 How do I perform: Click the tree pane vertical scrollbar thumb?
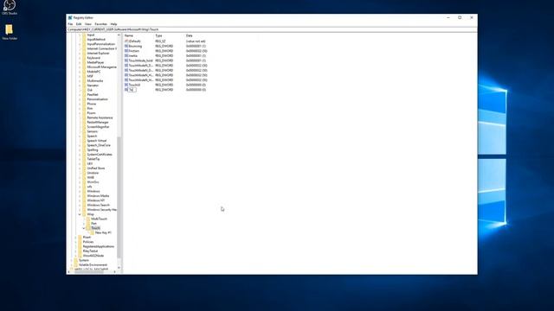(x=119, y=198)
